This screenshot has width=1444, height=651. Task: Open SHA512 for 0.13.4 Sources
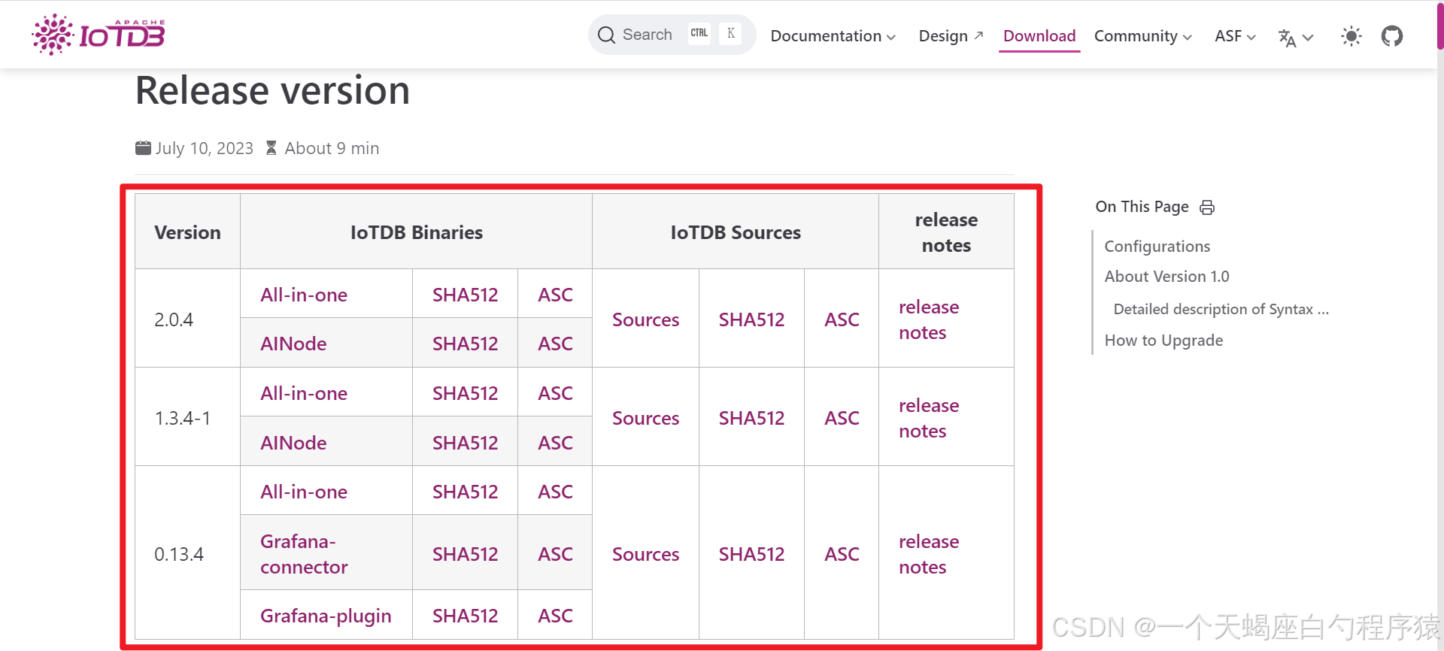[x=751, y=554]
